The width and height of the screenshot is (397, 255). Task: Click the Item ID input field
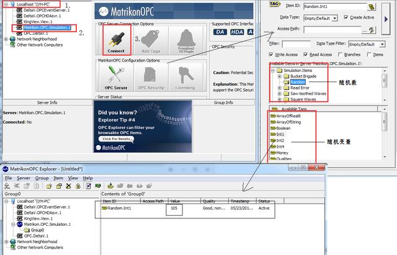click(x=335, y=7)
